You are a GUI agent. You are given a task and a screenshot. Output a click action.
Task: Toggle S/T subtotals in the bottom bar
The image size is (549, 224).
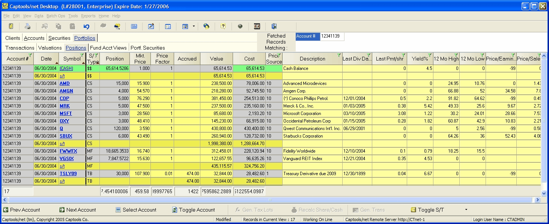pos(427,210)
